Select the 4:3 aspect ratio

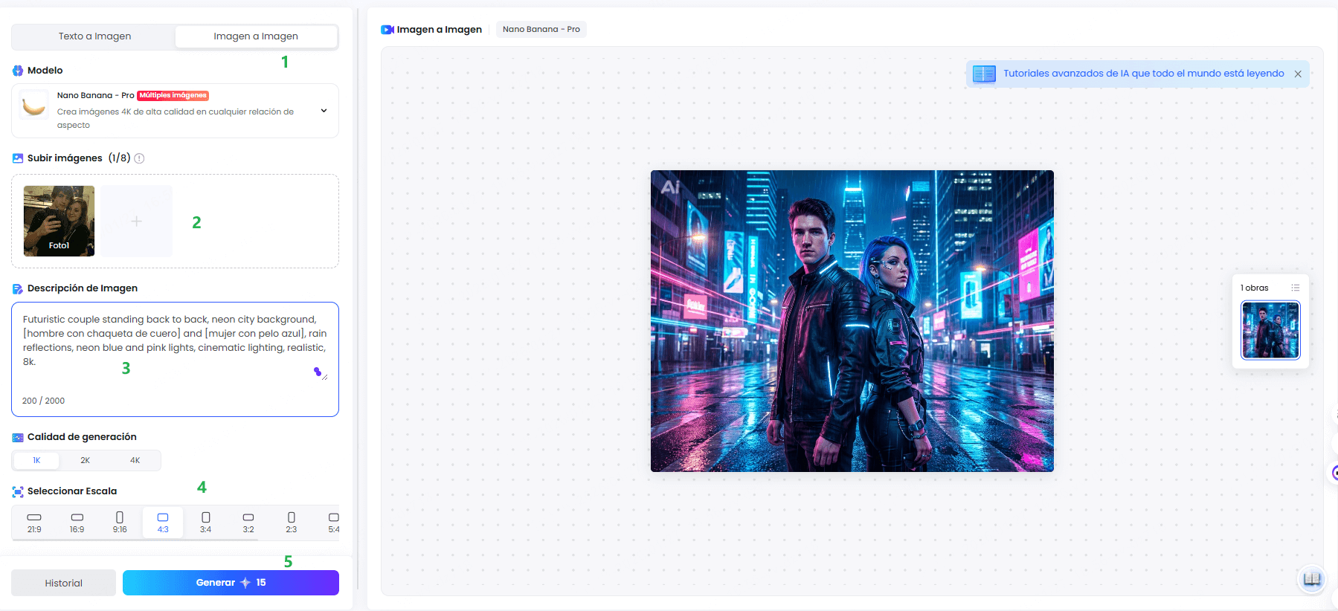[x=163, y=523]
